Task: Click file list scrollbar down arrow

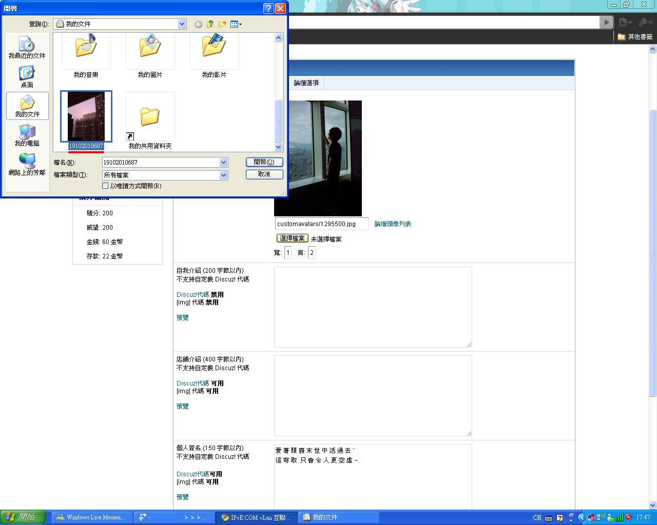Action: pos(279,147)
